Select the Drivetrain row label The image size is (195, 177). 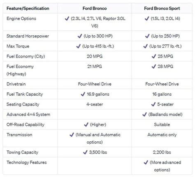(x=16, y=84)
